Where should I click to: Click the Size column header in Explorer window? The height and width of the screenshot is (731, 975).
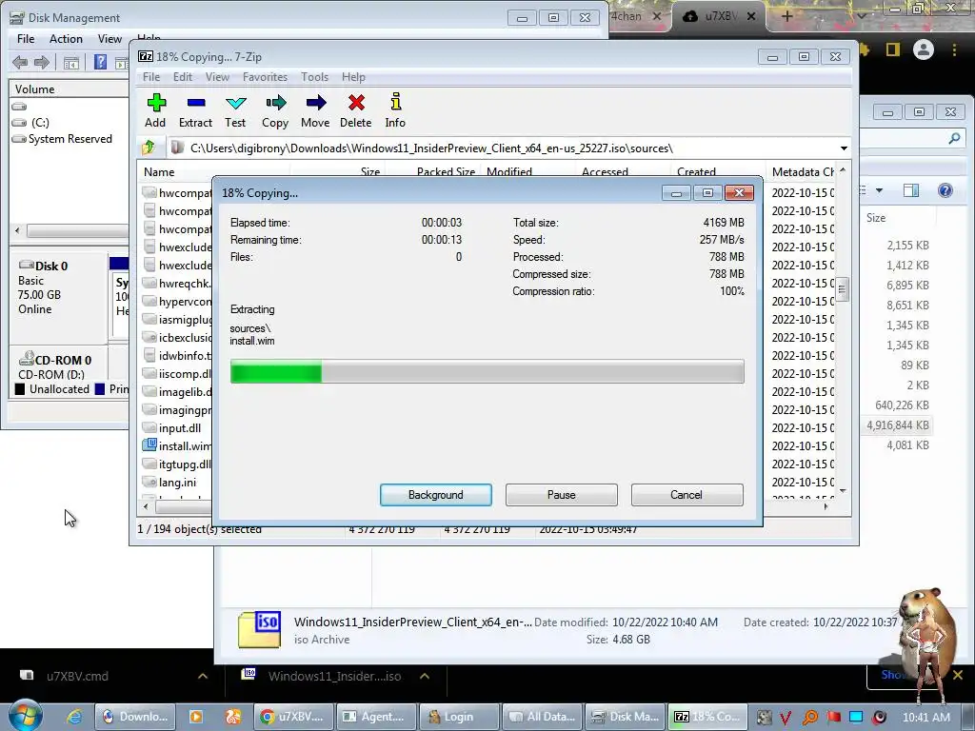tap(876, 218)
